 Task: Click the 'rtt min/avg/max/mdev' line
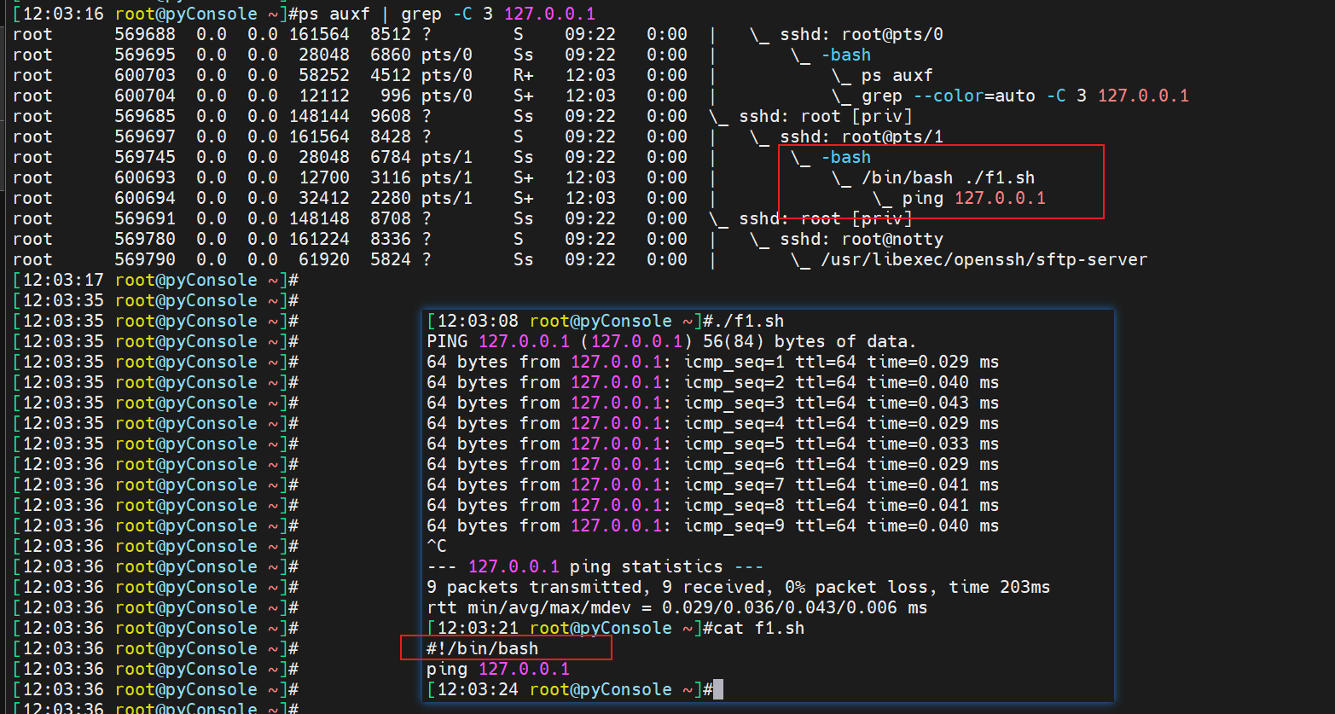point(676,607)
